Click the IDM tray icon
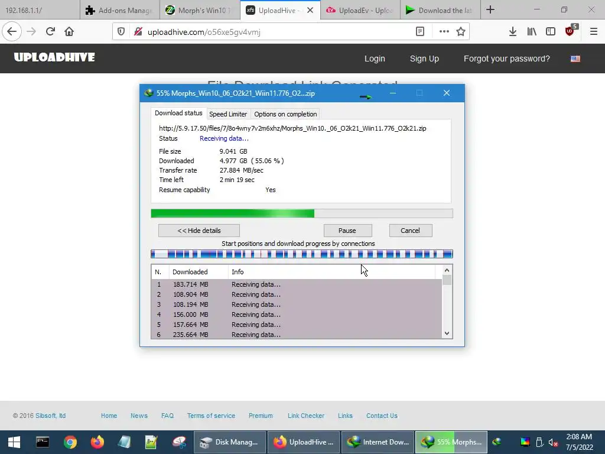 [x=497, y=442]
